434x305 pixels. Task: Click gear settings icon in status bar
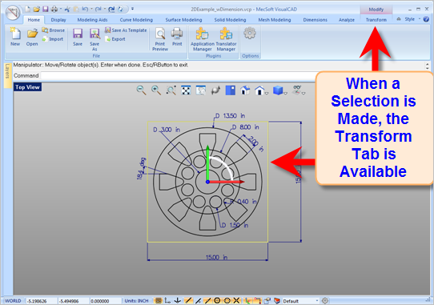pos(325,300)
